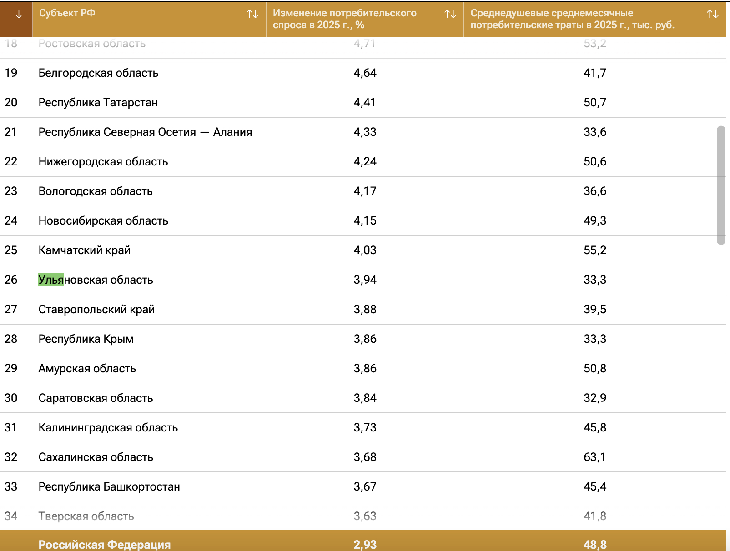
Task: Click the Новосибирская область value 4,15
Action: click(x=365, y=221)
